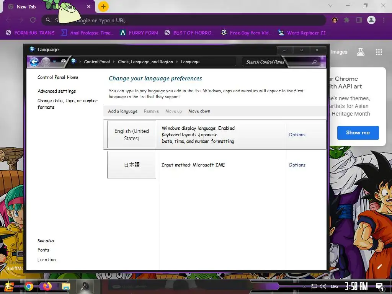Open Clock, Language, and Region breadcrumb
This screenshot has height=294, width=392.
point(145,62)
